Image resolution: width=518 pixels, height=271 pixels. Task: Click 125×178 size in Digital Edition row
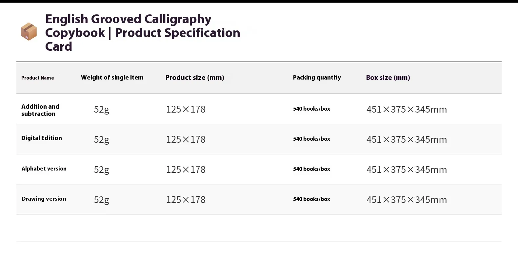pyautogui.click(x=186, y=139)
